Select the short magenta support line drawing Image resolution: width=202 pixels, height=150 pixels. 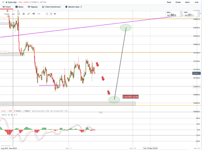(x=50, y=85)
